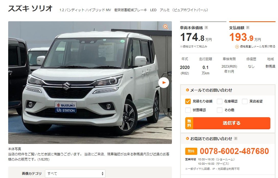The image size is (278, 178).
Task: Open 価格見直しメールを受け取る link
Action: (258, 47)
